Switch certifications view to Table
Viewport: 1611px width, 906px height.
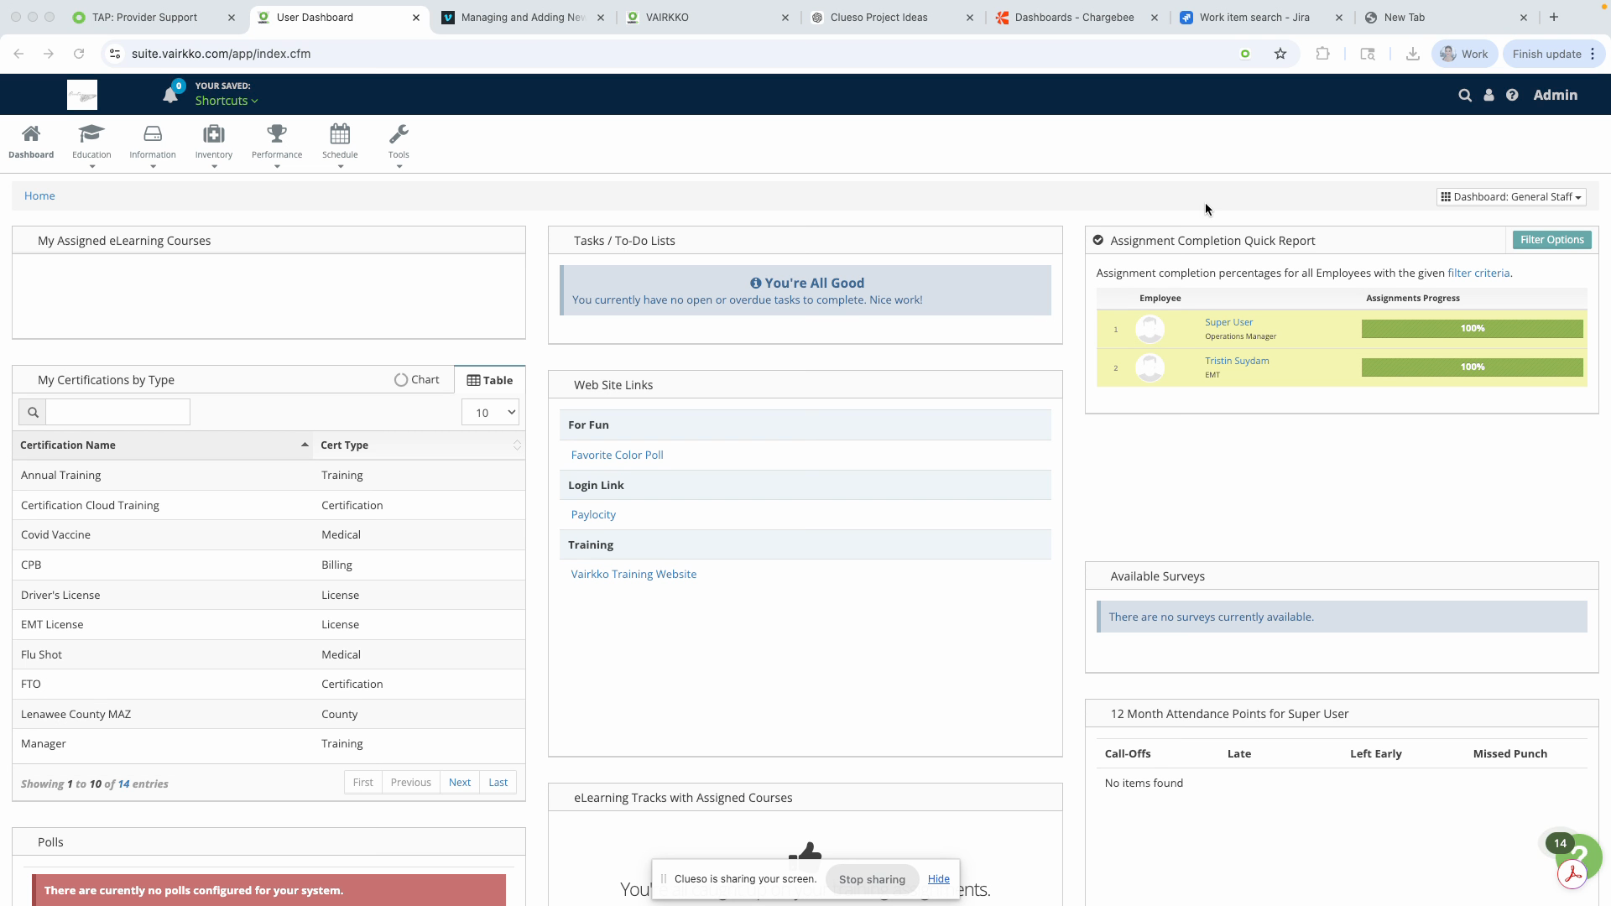[x=490, y=380]
